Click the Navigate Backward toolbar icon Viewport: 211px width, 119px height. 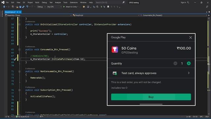click(4, 7)
